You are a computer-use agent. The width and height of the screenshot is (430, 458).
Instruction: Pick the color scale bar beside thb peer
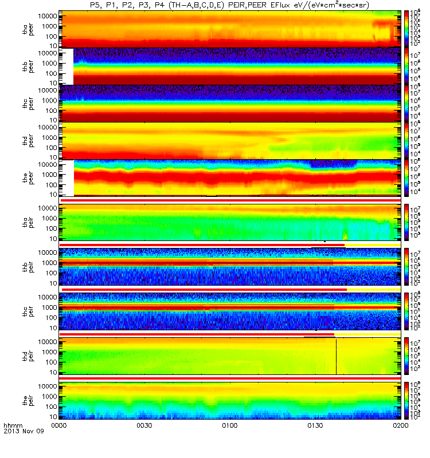(406, 66)
